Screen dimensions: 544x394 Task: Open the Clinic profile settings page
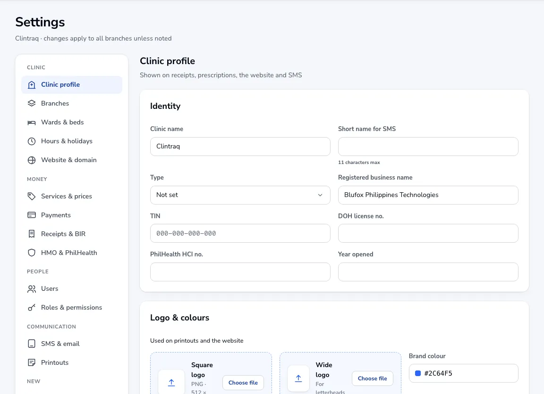(72, 85)
